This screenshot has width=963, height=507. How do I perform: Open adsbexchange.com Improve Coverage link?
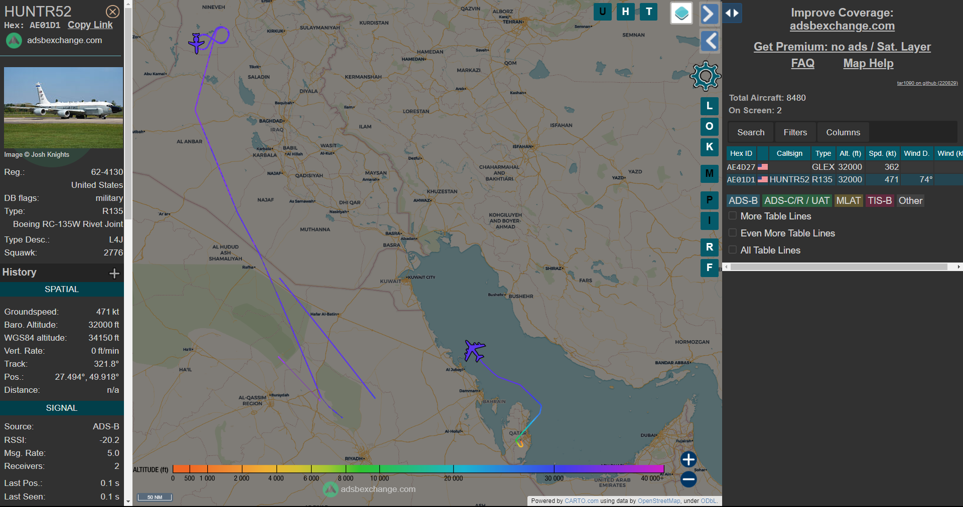point(842,26)
